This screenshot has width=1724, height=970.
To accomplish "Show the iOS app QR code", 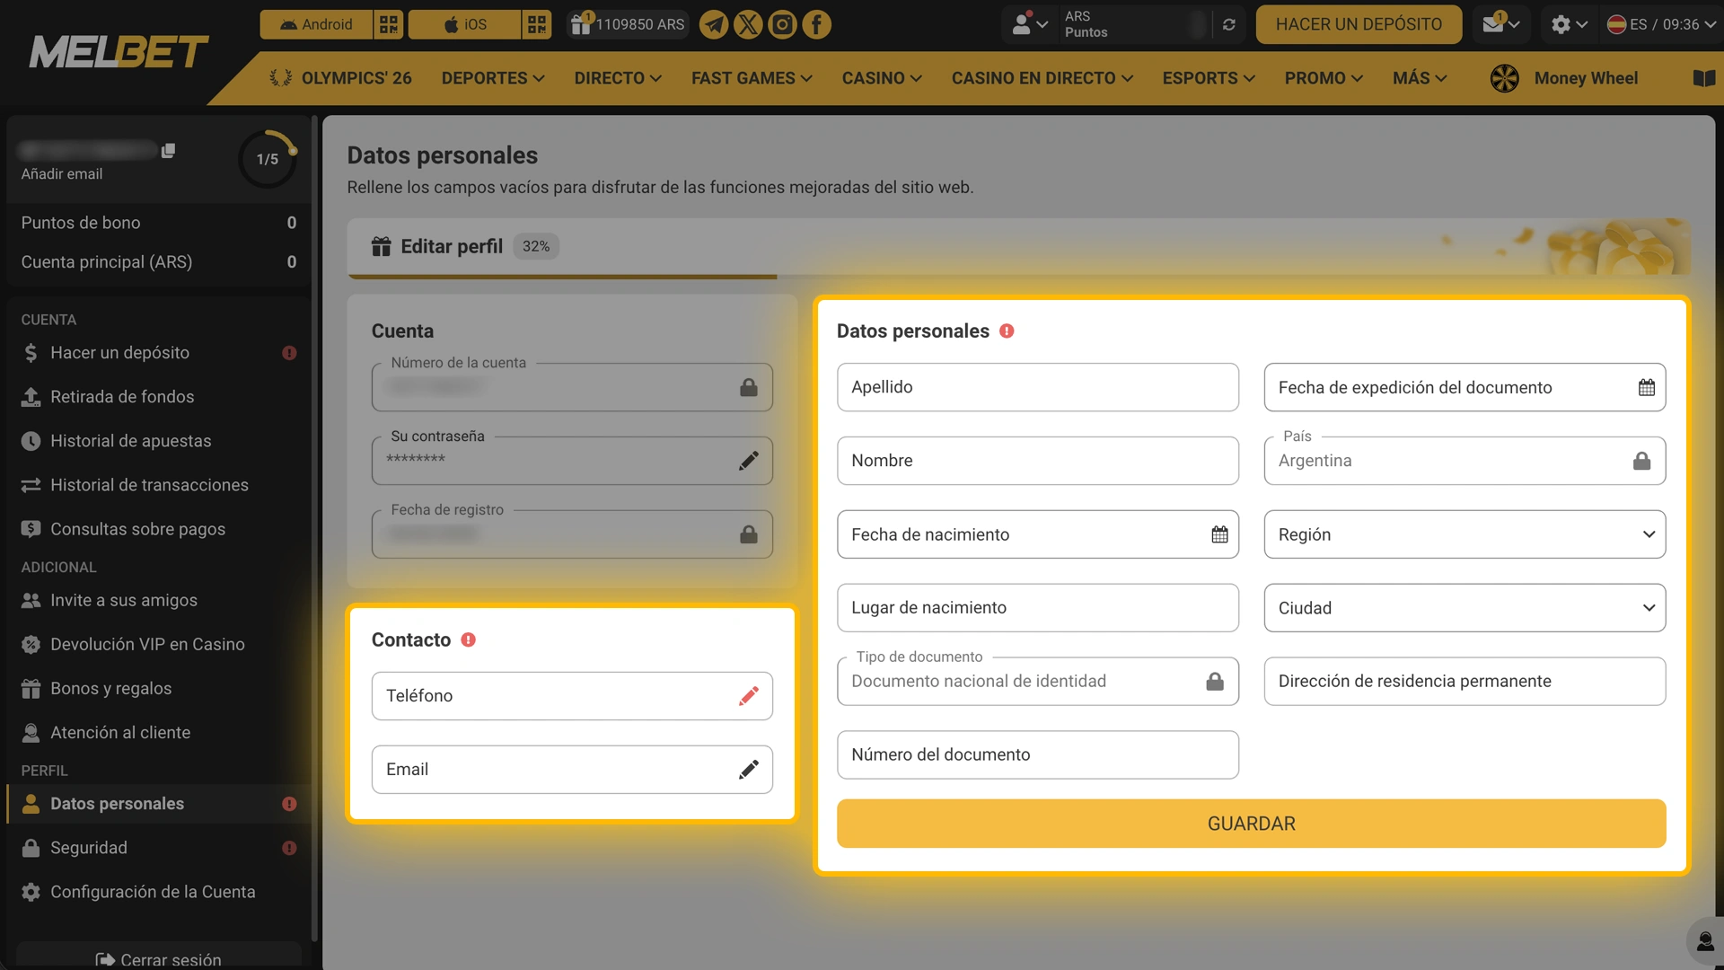I will [537, 24].
